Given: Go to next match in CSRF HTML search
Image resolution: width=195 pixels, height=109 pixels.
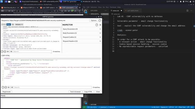Looking at the screenshot, I should tap(12, 88).
